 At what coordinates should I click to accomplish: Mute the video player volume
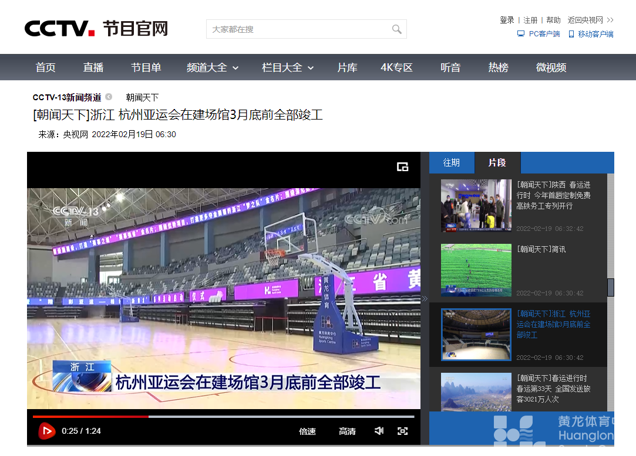click(x=379, y=431)
